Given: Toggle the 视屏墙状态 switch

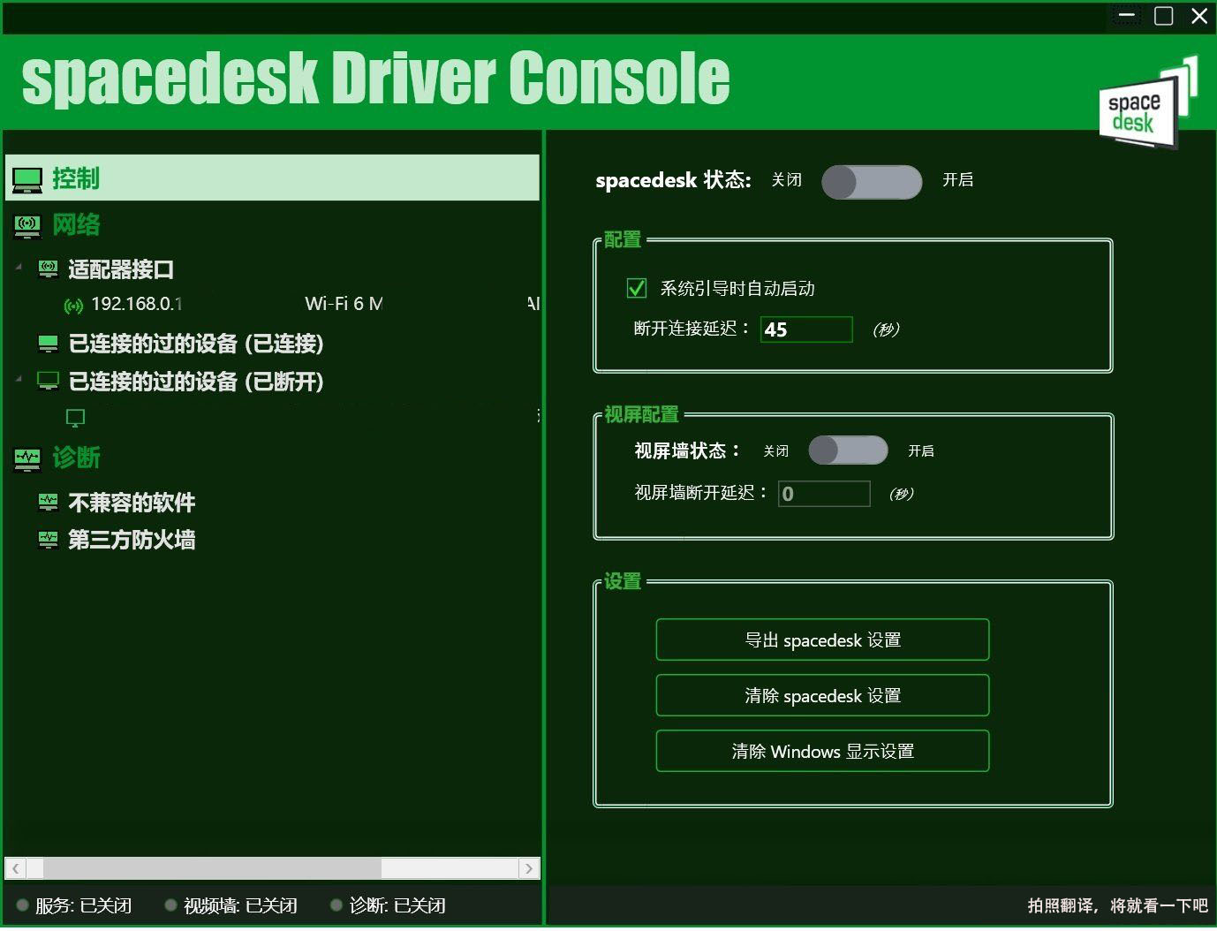Looking at the screenshot, I should pos(848,450).
